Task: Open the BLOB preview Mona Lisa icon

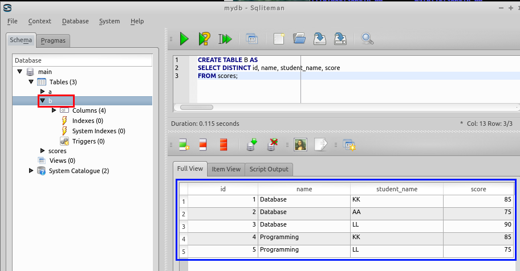Action: (x=300, y=145)
